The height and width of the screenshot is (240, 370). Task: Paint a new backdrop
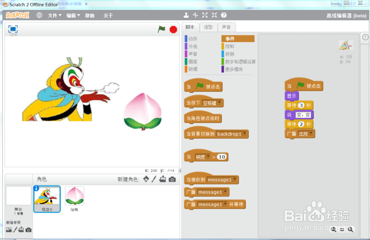[x=15, y=229]
